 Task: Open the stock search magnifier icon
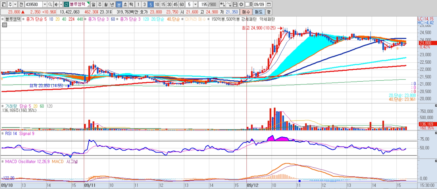tap(50, 4)
